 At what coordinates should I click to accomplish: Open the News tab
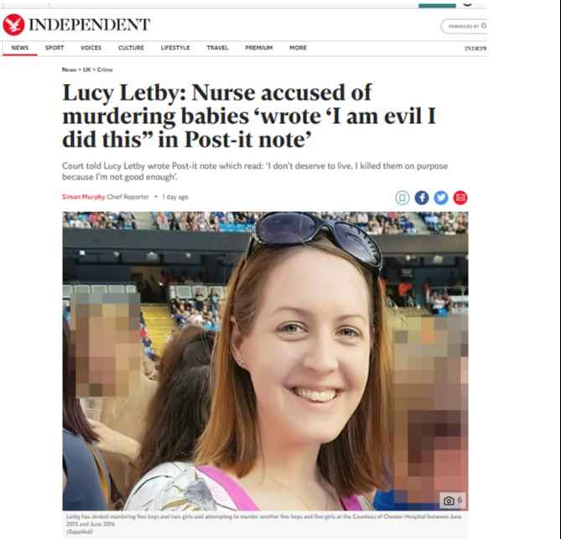pos(19,48)
